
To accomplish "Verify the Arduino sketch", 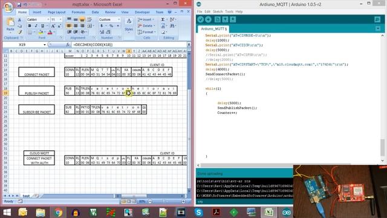I will (x=200, y=19).
